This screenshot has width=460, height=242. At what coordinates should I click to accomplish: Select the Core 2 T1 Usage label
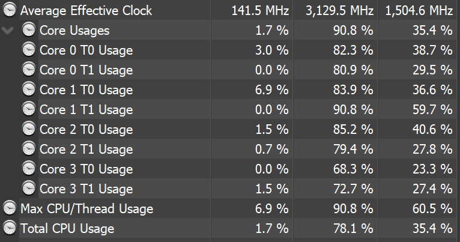click(86, 150)
